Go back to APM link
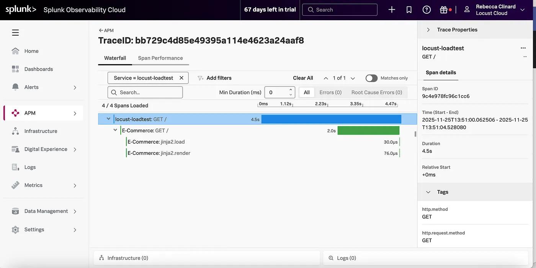536x268 pixels. click(106, 31)
